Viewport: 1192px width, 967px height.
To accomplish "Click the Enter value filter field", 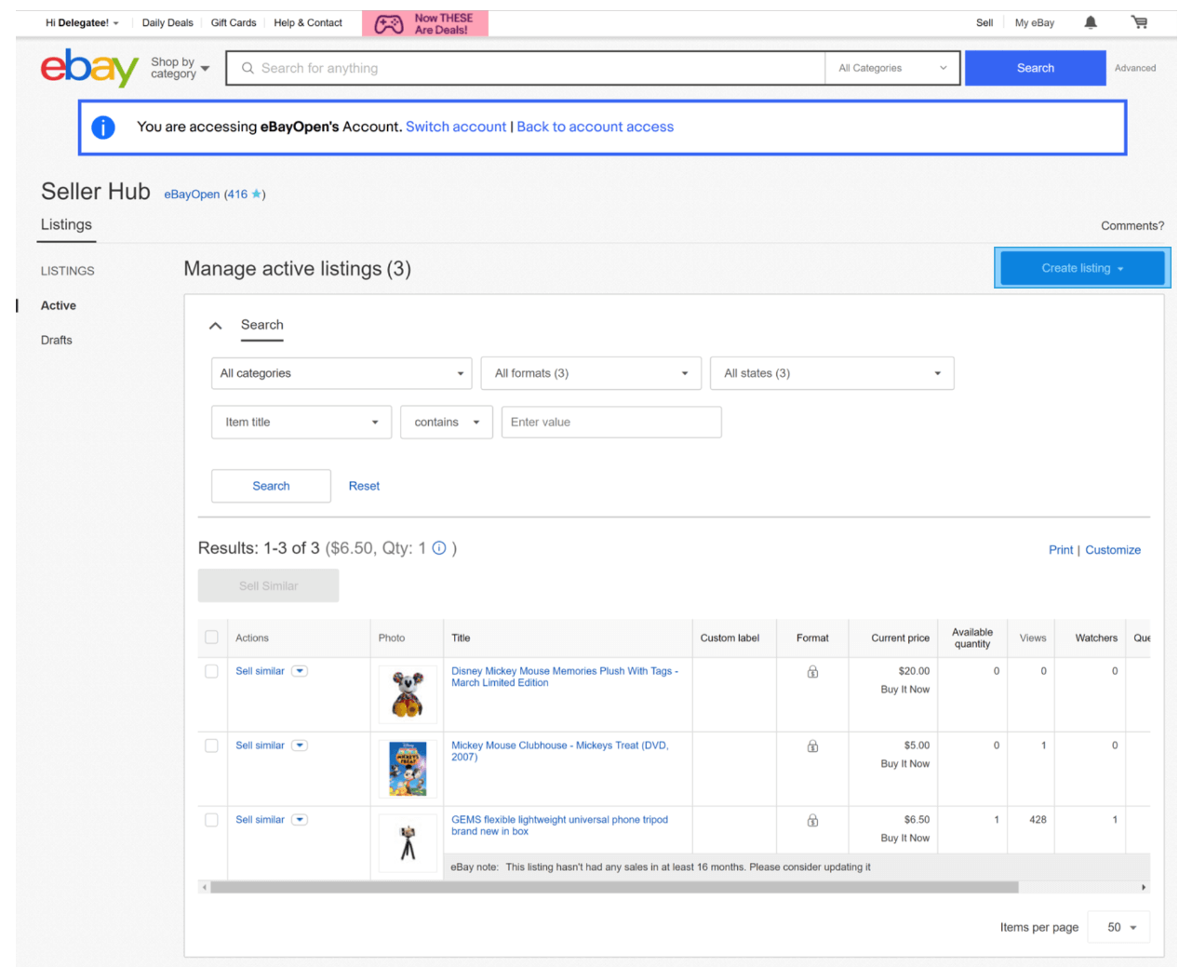I will 611,422.
